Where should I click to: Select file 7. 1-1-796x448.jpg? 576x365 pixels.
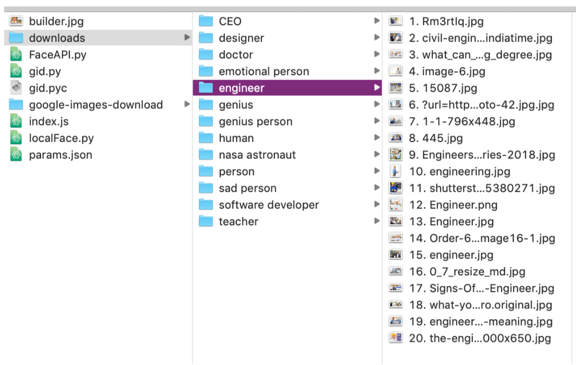[462, 121]
